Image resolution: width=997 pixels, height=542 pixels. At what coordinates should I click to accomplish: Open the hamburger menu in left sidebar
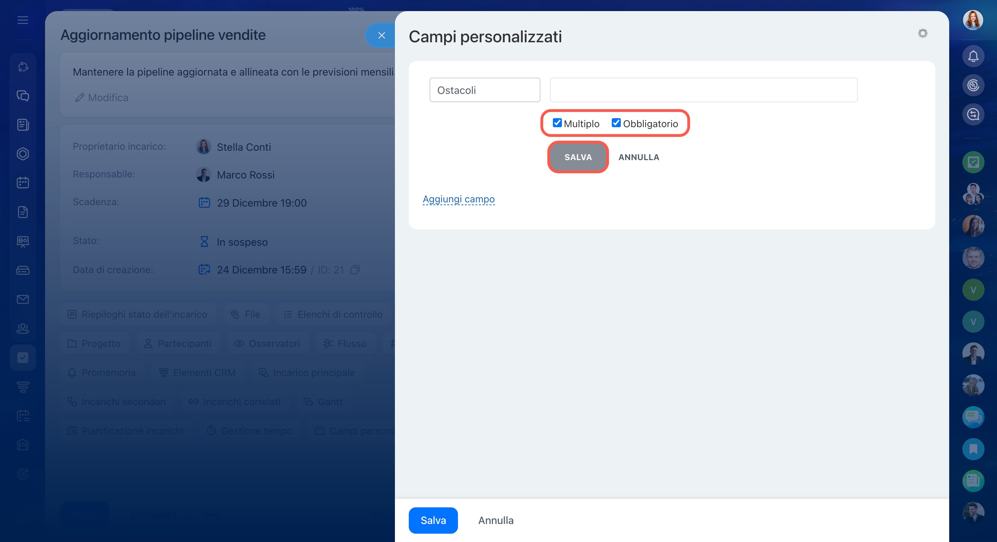pyautogui.click(x=23, y=20)
